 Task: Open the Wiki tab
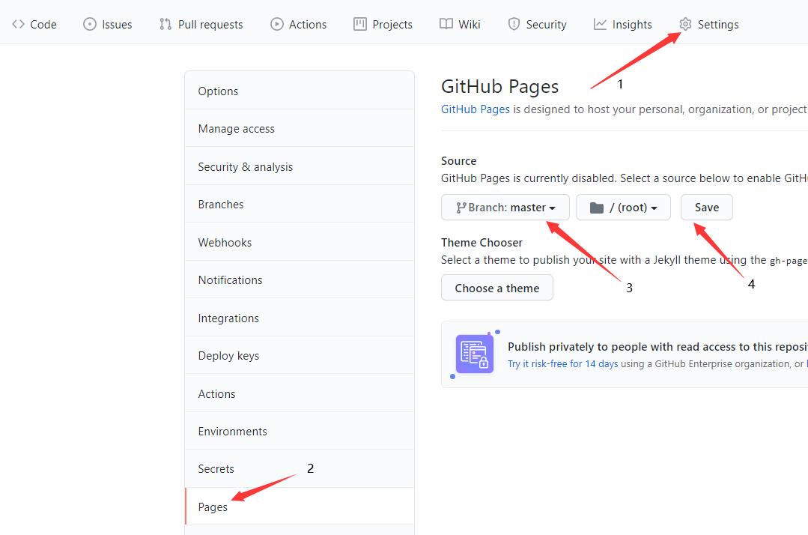(x=460, y=24)
